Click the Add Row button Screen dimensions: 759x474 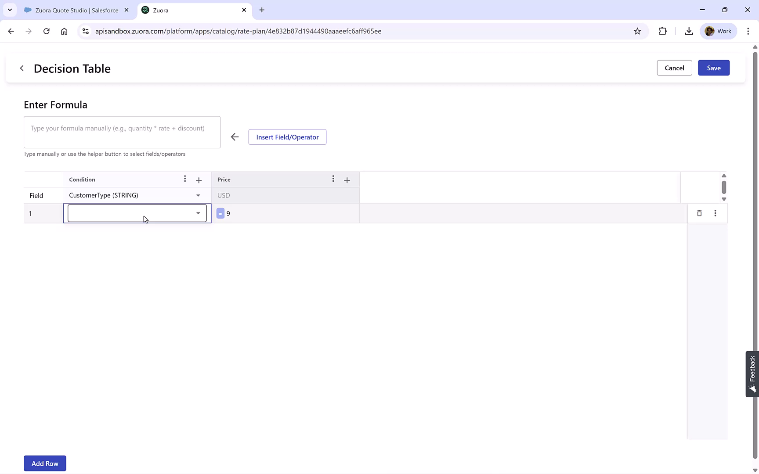(44, 463)
